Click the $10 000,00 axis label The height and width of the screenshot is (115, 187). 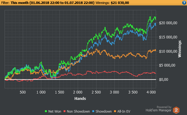point(168,51)
